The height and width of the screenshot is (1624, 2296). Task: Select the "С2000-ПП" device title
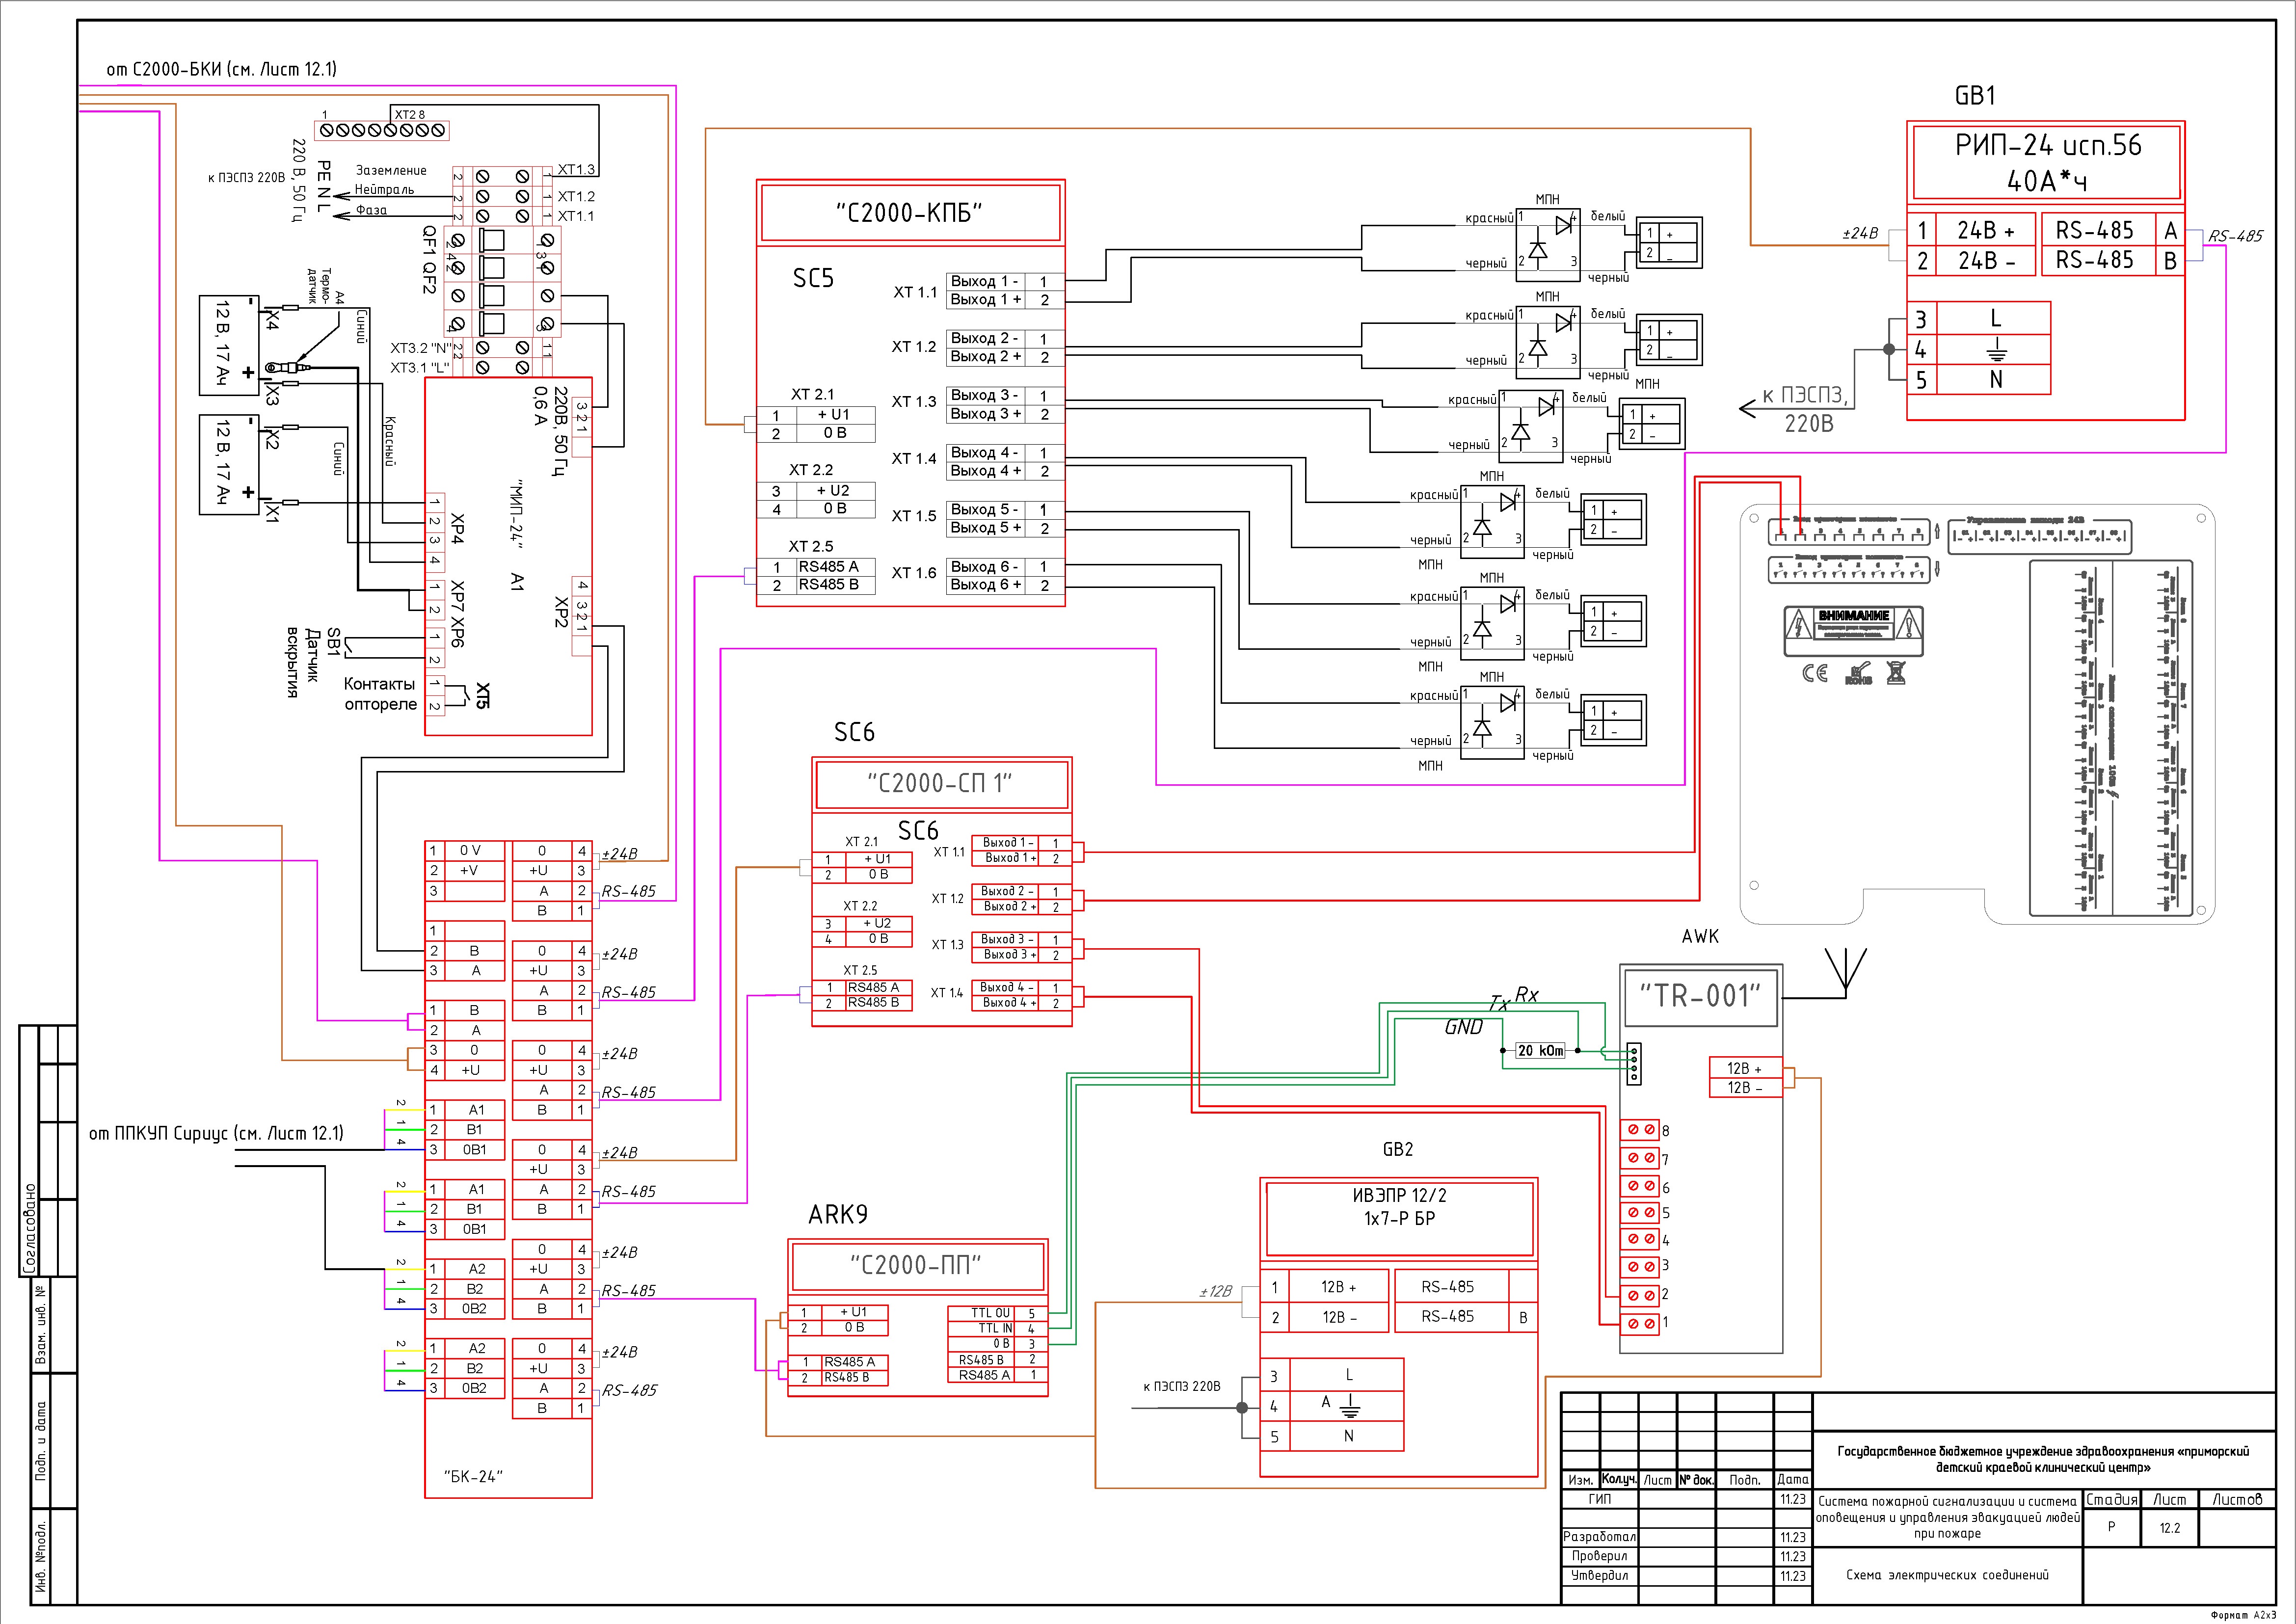tap(916, 1265)
